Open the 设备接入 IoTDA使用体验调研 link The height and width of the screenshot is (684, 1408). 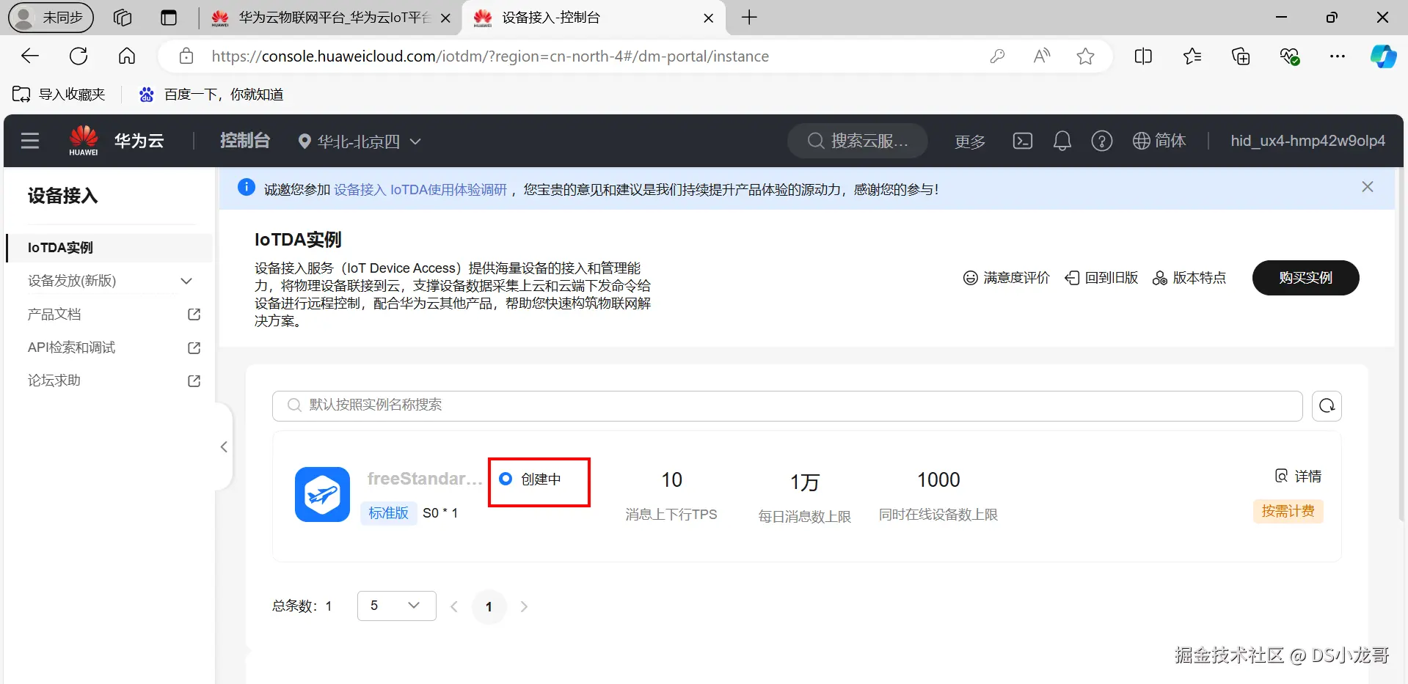pos(420,190)
